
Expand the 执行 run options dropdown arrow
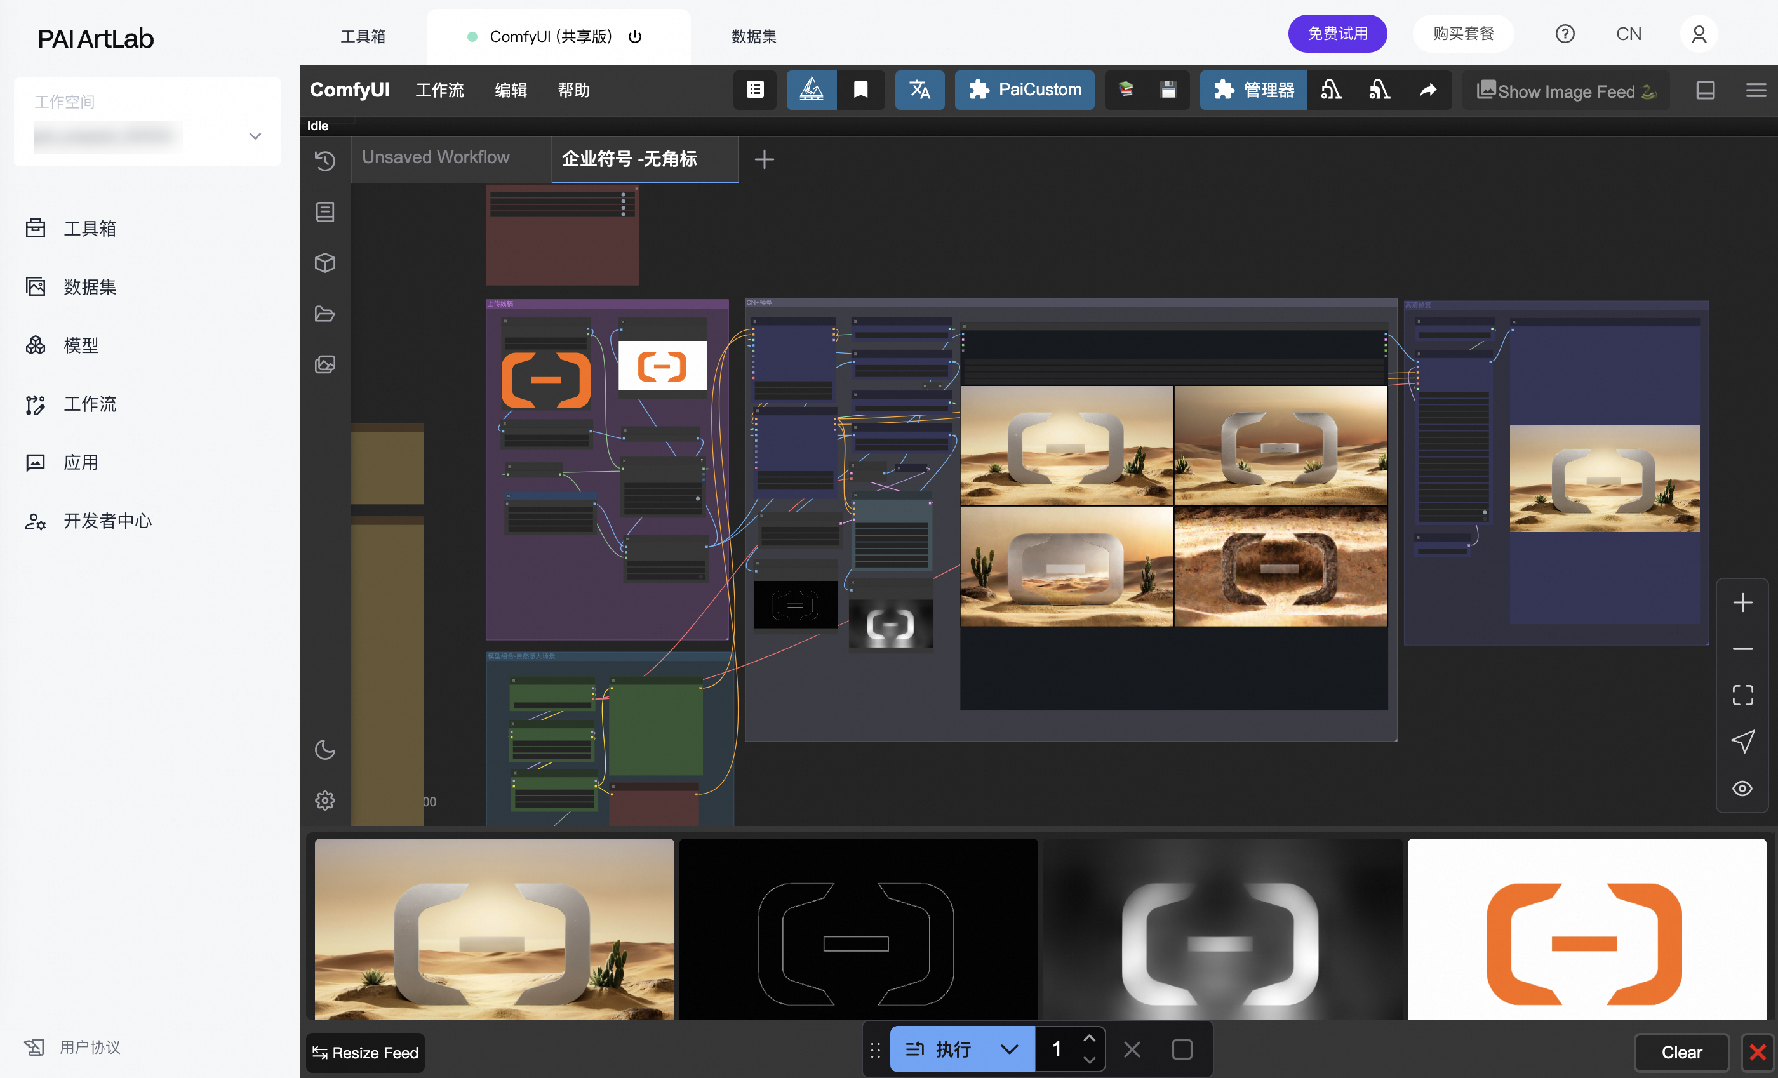(x=1009, y=1049)
